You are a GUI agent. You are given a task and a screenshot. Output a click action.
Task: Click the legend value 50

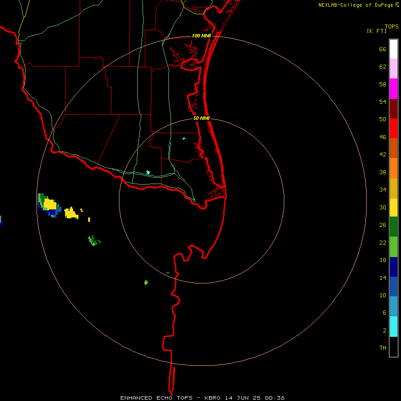[x=383, y=119]
